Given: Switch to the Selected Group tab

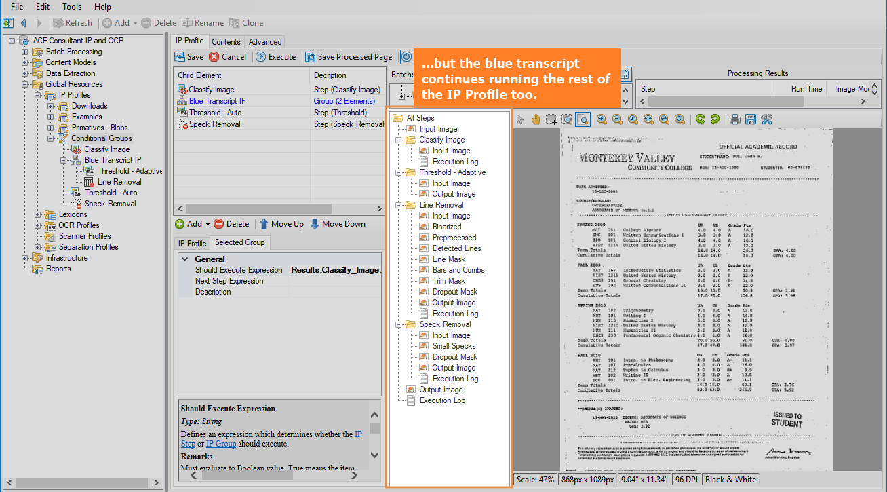Looking at the screenshot, I should 239,242.
